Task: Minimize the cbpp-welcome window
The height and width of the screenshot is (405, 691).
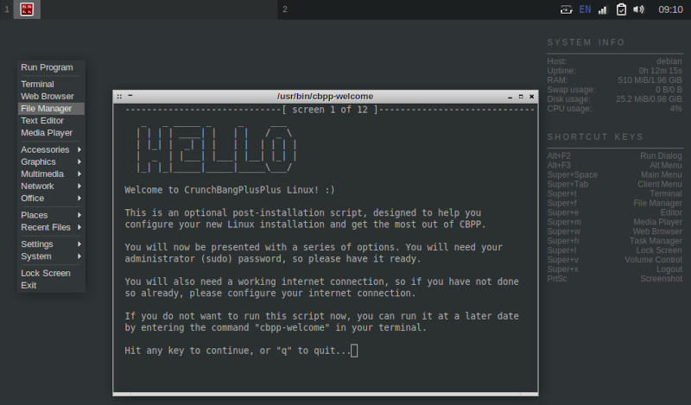Action: pyautogui.click(x=510, y=97)
